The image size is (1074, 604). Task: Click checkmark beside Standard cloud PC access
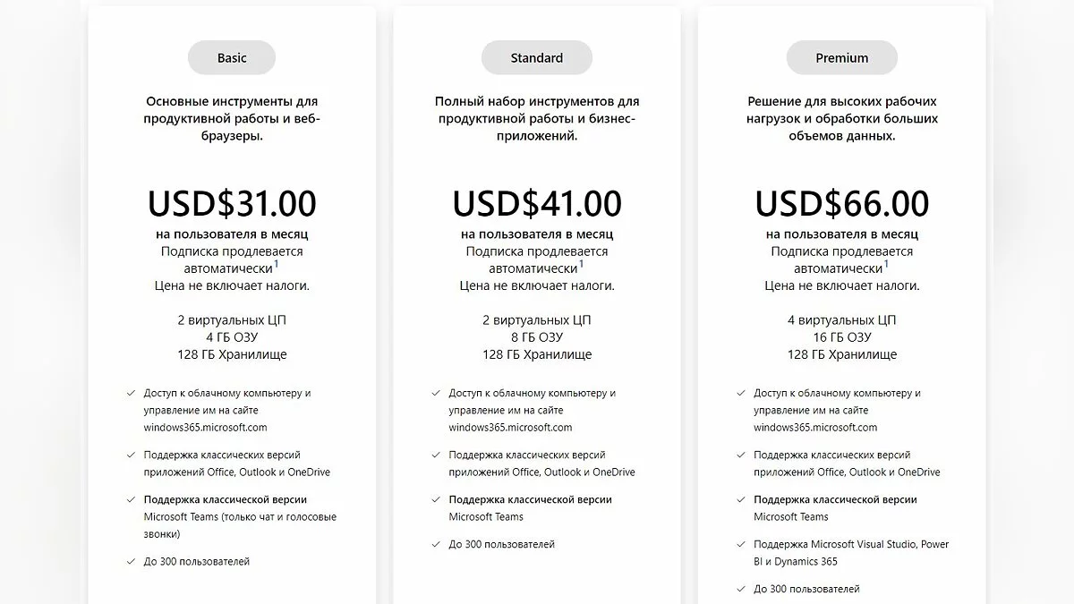click(436, 393)
